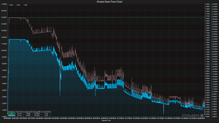Click the 01:30:00.0 time axis tick
This screenshot has width=219, height=123.
click(x=153, y=118)
